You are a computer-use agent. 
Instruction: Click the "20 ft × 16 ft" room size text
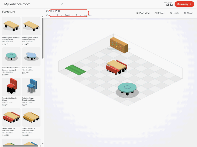(x=53, y=11)
